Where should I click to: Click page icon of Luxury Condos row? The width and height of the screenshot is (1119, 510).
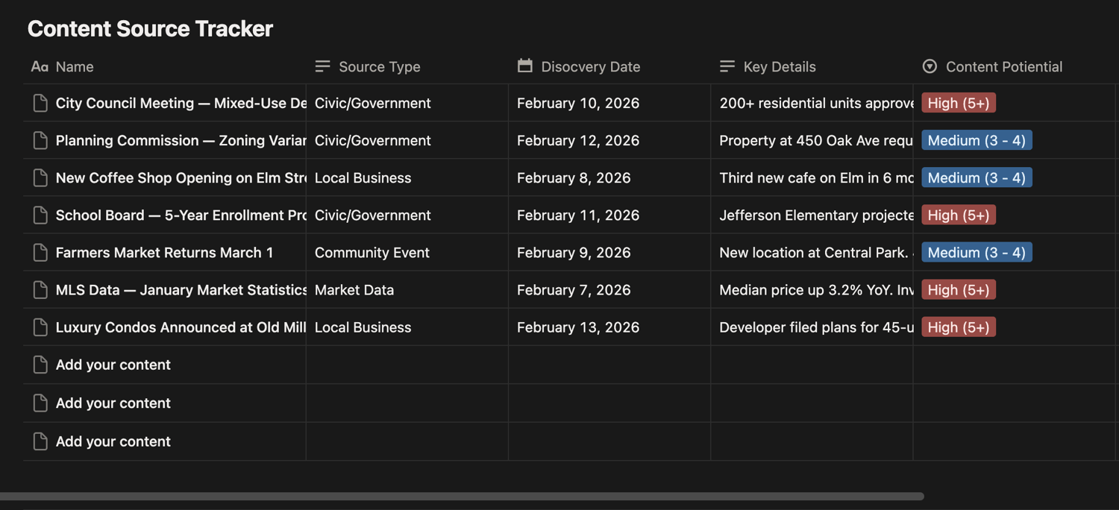(x=40, y=327)
